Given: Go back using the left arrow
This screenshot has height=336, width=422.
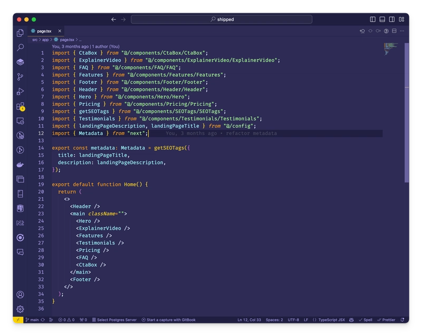Looking at the screenshot, I should [x=113, y=19].
